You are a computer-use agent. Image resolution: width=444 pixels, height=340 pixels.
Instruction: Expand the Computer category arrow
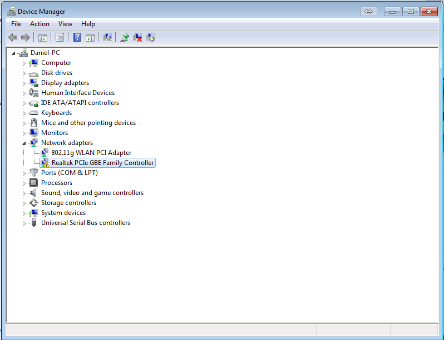tap(24, 63)
